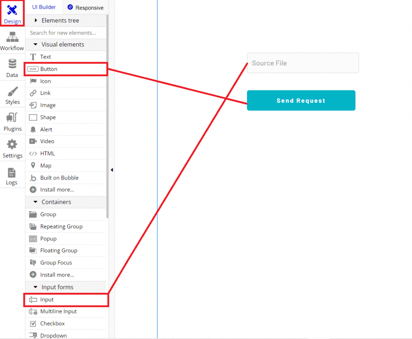This screenshot has height=339, width=412.
Task: Click the Send Request button
Action: point(301,101)
